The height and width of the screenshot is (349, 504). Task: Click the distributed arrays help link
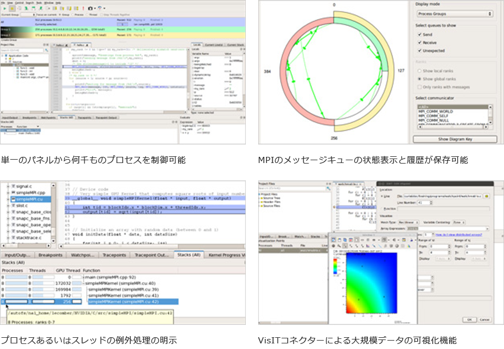pos(458,235)
